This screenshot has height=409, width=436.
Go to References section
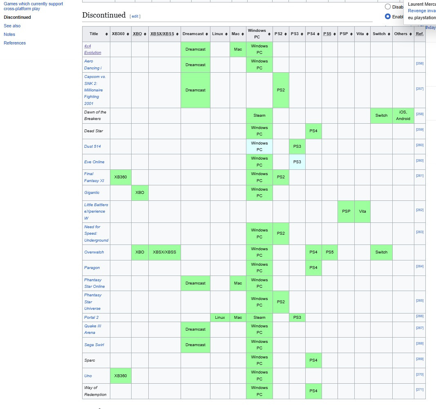click(14, 43)
